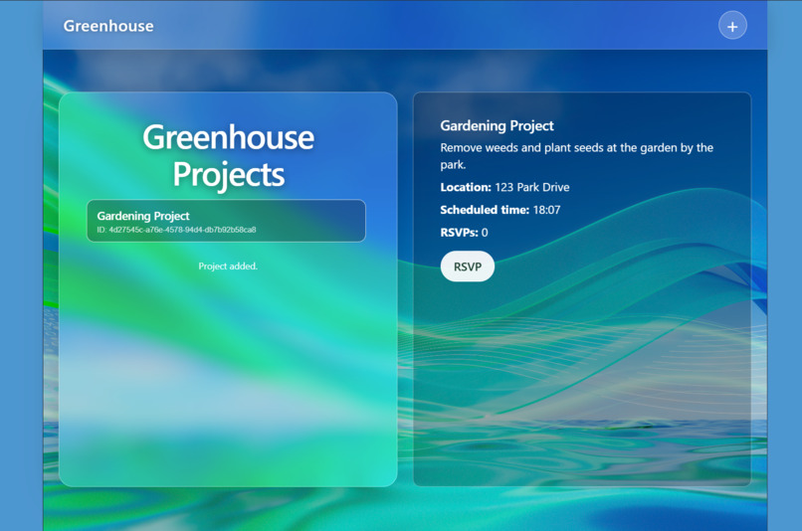Select the Gardening Project list item
This screenshot has height=531, width=802.
tap(226, 221)
